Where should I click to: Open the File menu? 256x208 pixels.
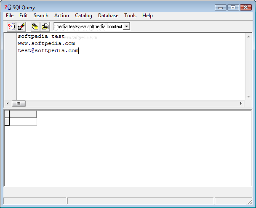[10, 16]
